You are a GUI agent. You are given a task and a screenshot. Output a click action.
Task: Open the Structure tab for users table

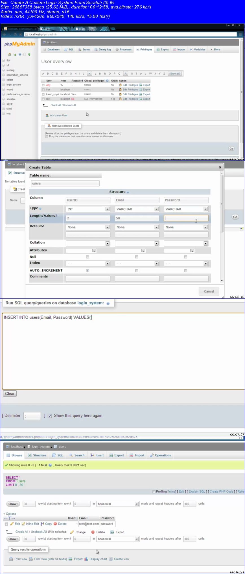(x=37, y=455)
